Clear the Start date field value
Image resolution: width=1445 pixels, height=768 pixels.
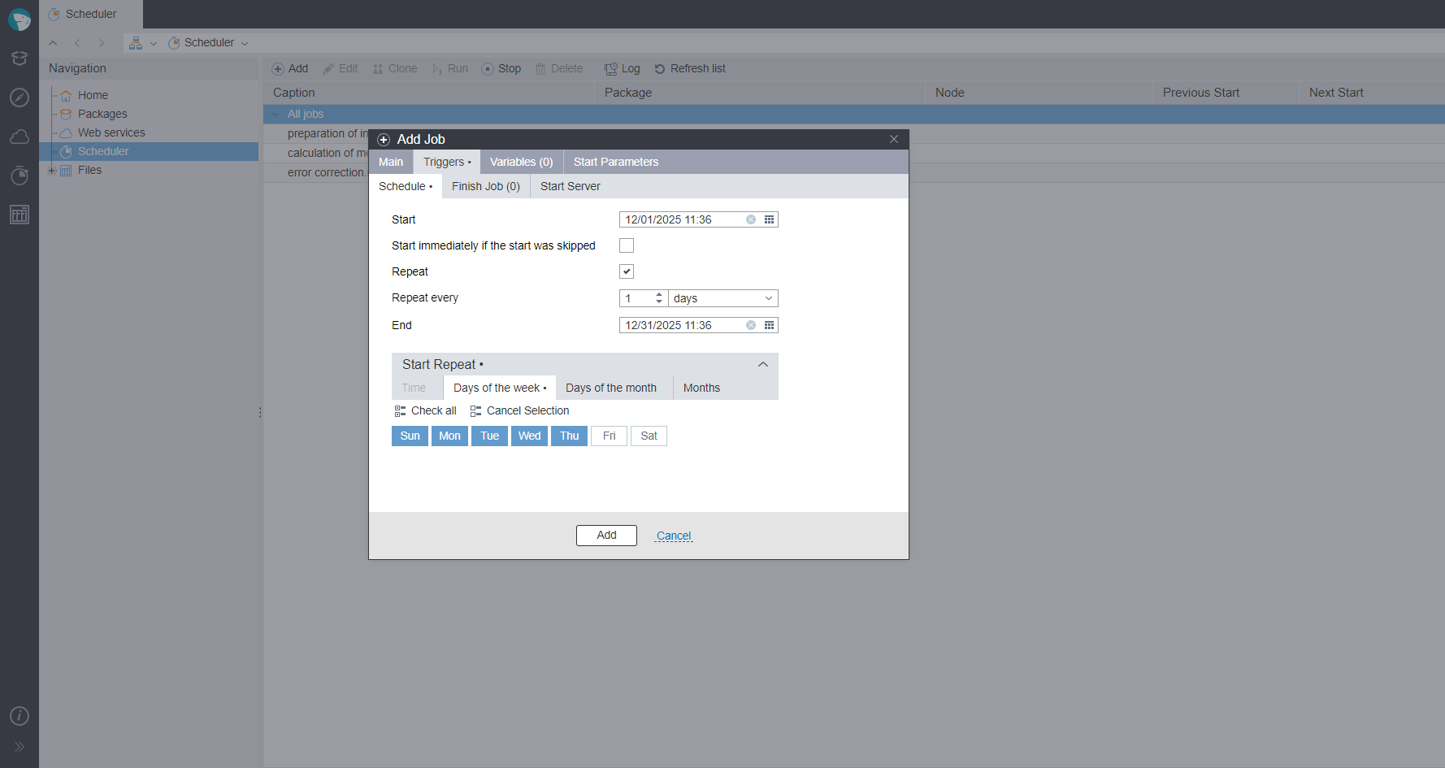[x=751, y=219]
